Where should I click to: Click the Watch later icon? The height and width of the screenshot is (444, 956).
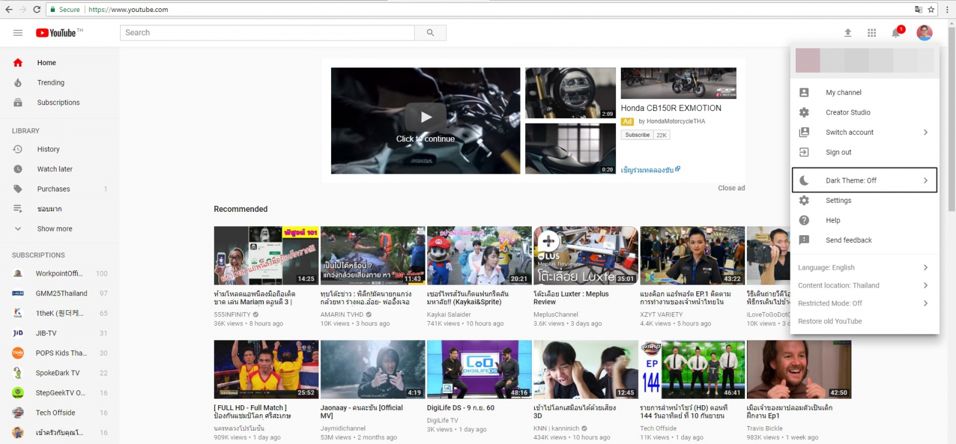coord(18,169)
